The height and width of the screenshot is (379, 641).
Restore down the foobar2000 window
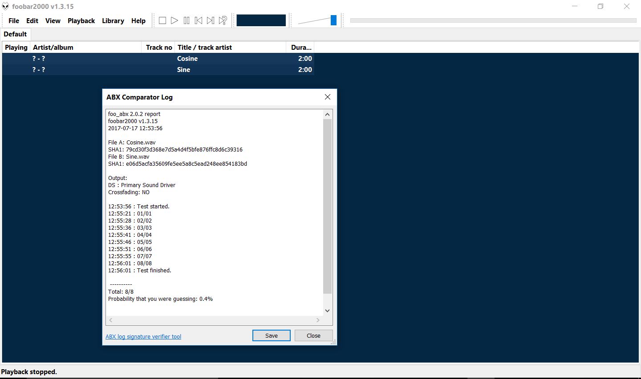click(600, 6)
